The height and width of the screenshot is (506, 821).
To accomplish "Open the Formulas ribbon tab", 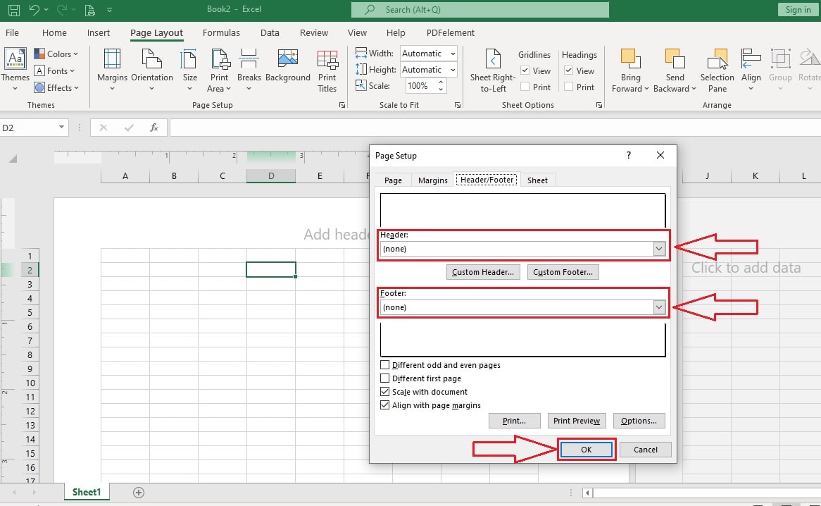I will (x=221, y=32).
